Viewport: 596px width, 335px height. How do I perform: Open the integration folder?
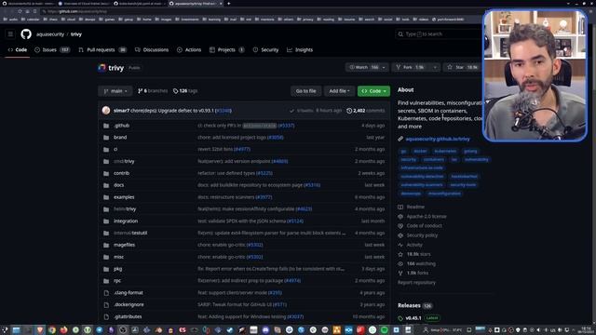(x=126, y=221)
